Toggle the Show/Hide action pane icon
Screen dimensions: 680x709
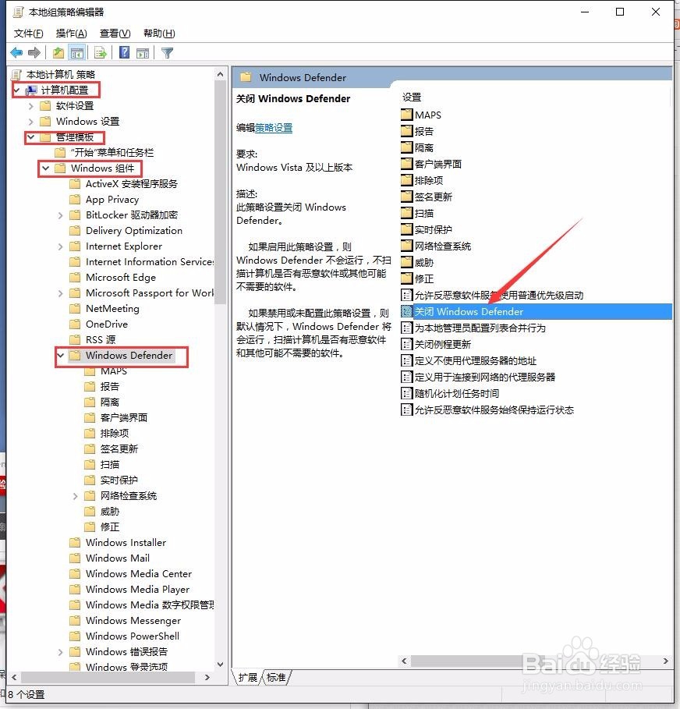tap(143, 53)
